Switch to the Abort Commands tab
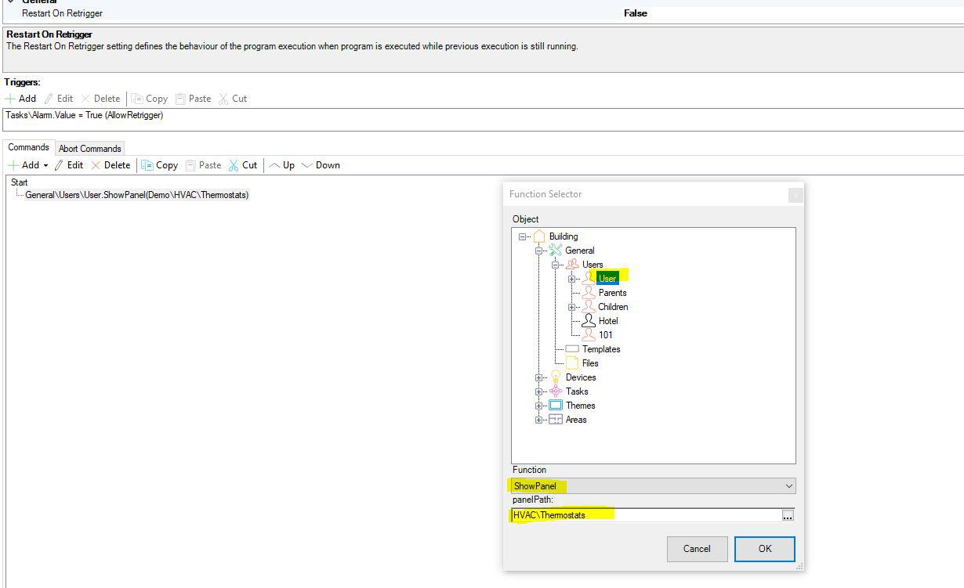Viewport: 964px width, 588px height. click(90, 149)
